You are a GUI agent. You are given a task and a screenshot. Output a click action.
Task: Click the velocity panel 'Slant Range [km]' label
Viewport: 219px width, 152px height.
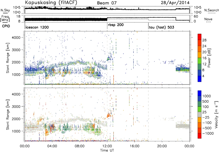8,114
